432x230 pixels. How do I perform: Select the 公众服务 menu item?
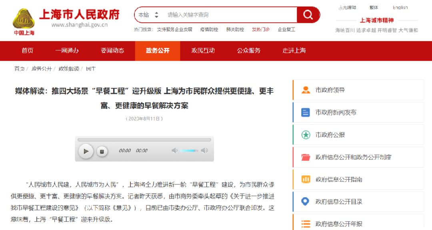pos(248,50)
